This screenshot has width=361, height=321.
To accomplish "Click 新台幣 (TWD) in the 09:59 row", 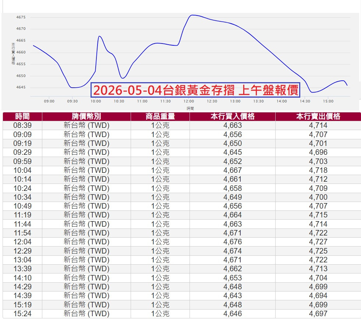I will 86,161.
